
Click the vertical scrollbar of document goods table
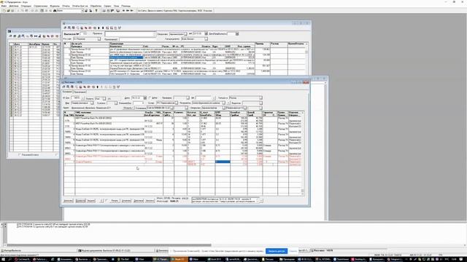click(303, 153)
